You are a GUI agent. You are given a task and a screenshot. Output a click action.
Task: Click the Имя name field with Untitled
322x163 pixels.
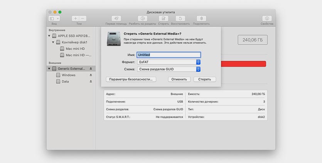click(169, 55)
